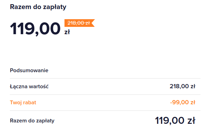This screenshot has width=211, height=128.
Task: Click the "zł" suffix in the "Łączna wartość" row
Action: 193,86
